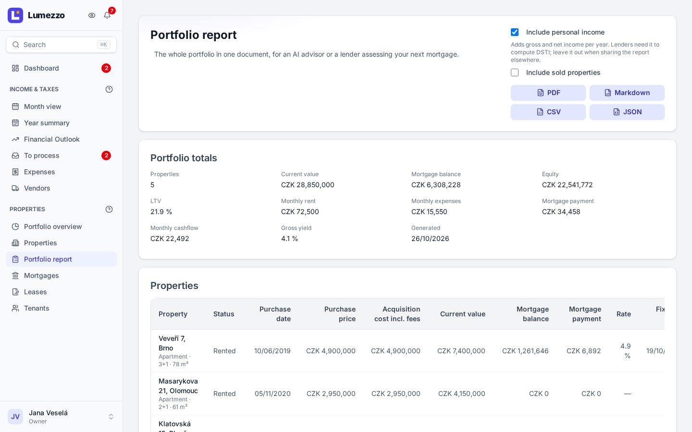Click the JV user avatar
Image resolution: width=692 pixels, height=432 pixels.
15,417
